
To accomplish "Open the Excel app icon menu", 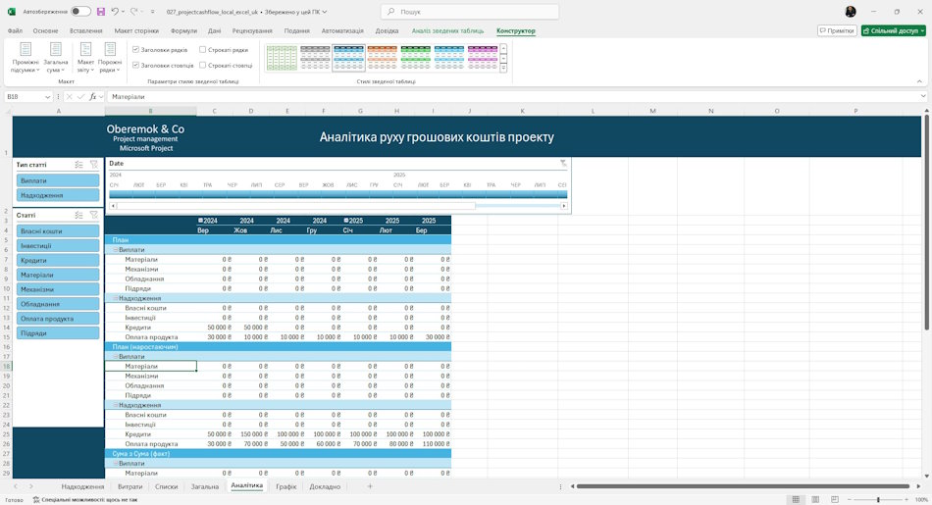I will 12,12.
